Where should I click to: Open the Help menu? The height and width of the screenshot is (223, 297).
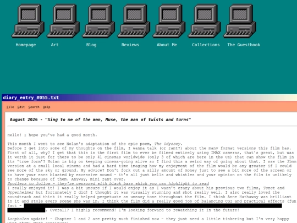coord(46,107)
